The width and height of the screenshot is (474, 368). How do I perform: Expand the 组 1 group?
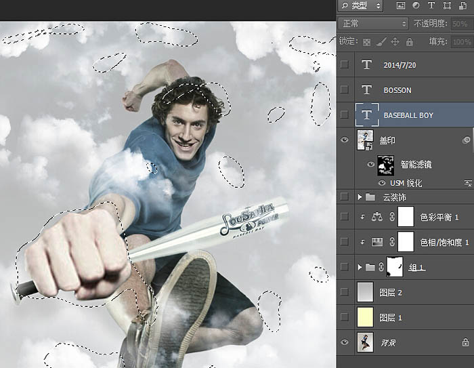click(360, 267)
